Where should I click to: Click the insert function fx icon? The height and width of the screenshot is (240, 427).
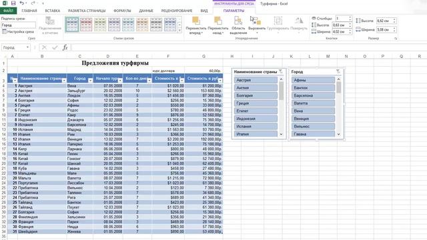(x=65, y=47)
